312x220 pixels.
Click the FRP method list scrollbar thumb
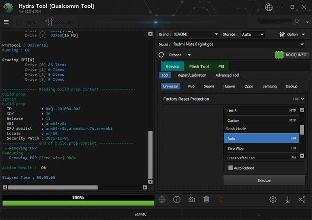pyautogui.click(x=302, y=130)
